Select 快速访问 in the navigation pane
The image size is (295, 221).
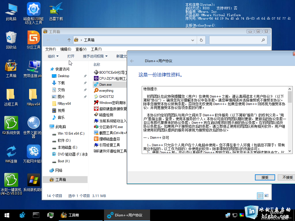tap(60, 69)
